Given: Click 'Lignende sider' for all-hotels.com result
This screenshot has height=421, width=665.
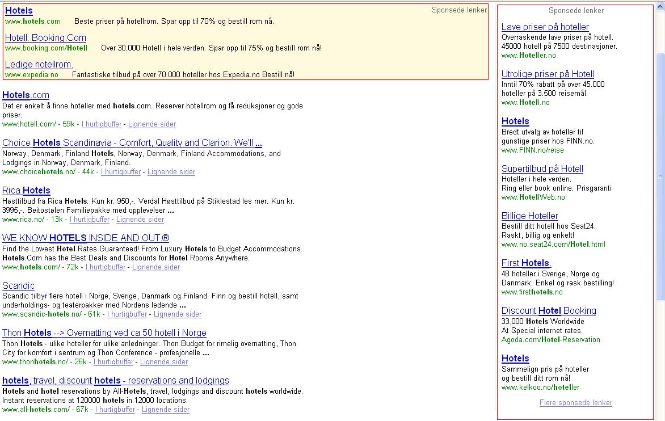Looking at the screenshot, I should click(x=166, y=410).
